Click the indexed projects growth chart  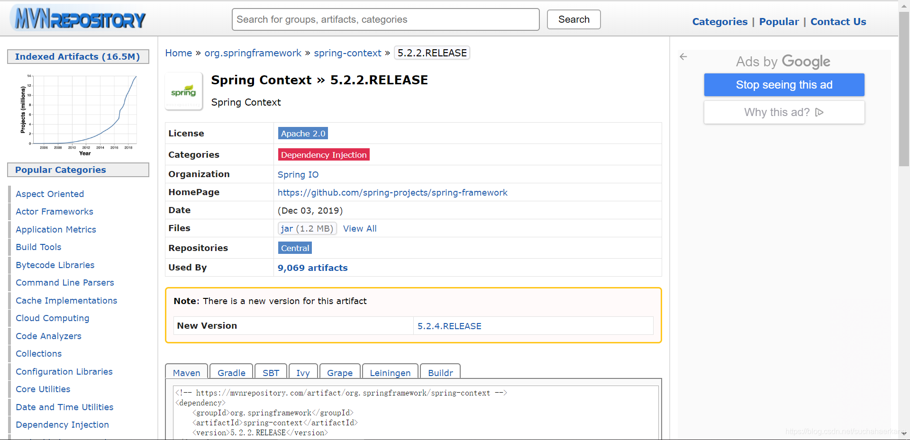(x=79, y=114)
